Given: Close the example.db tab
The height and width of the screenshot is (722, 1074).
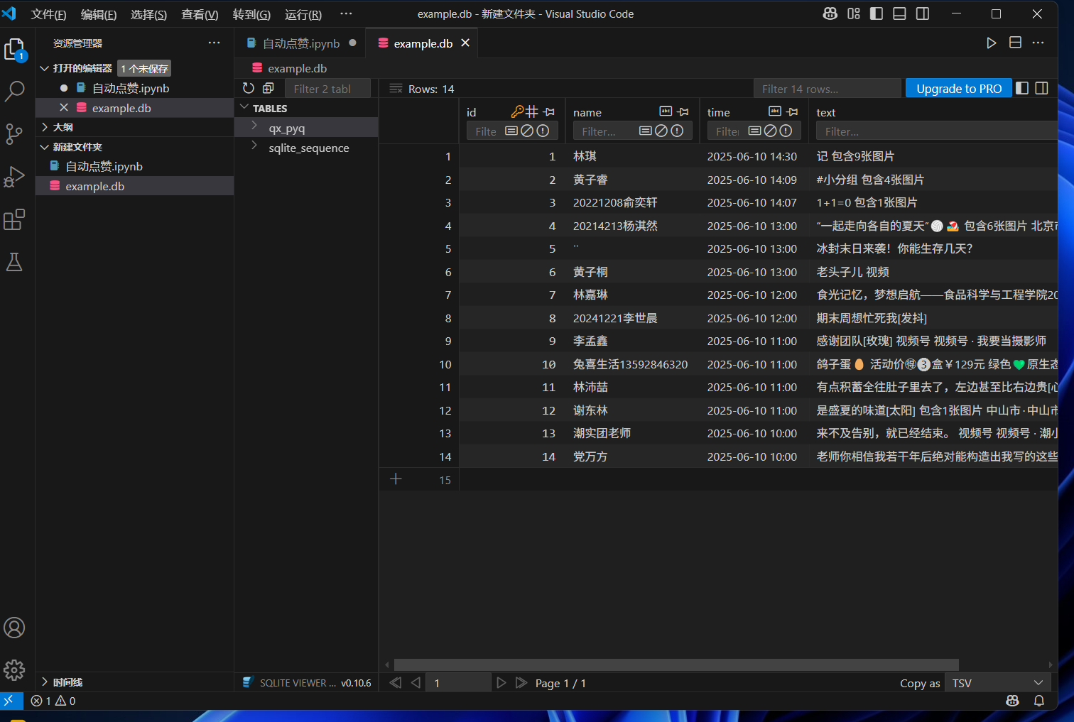Looking at the screenshot, I should pos(465,43).
